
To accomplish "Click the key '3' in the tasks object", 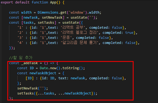I will 20,38.
